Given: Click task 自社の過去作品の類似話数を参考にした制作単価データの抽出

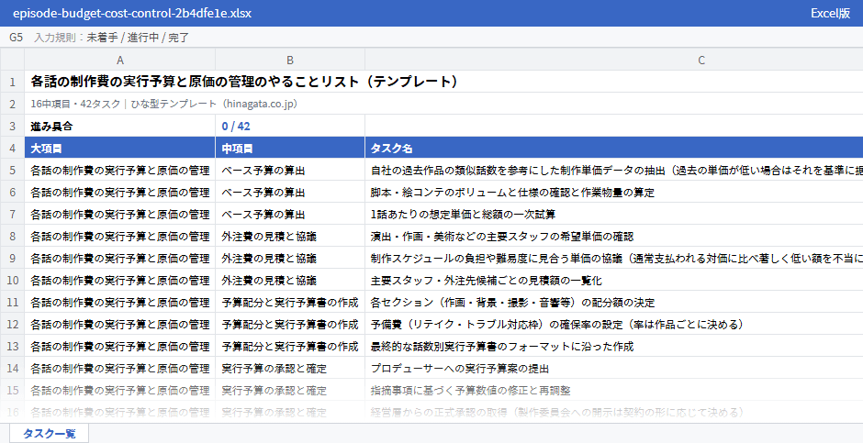Looking at the screenshot, I should coord(613,170).
